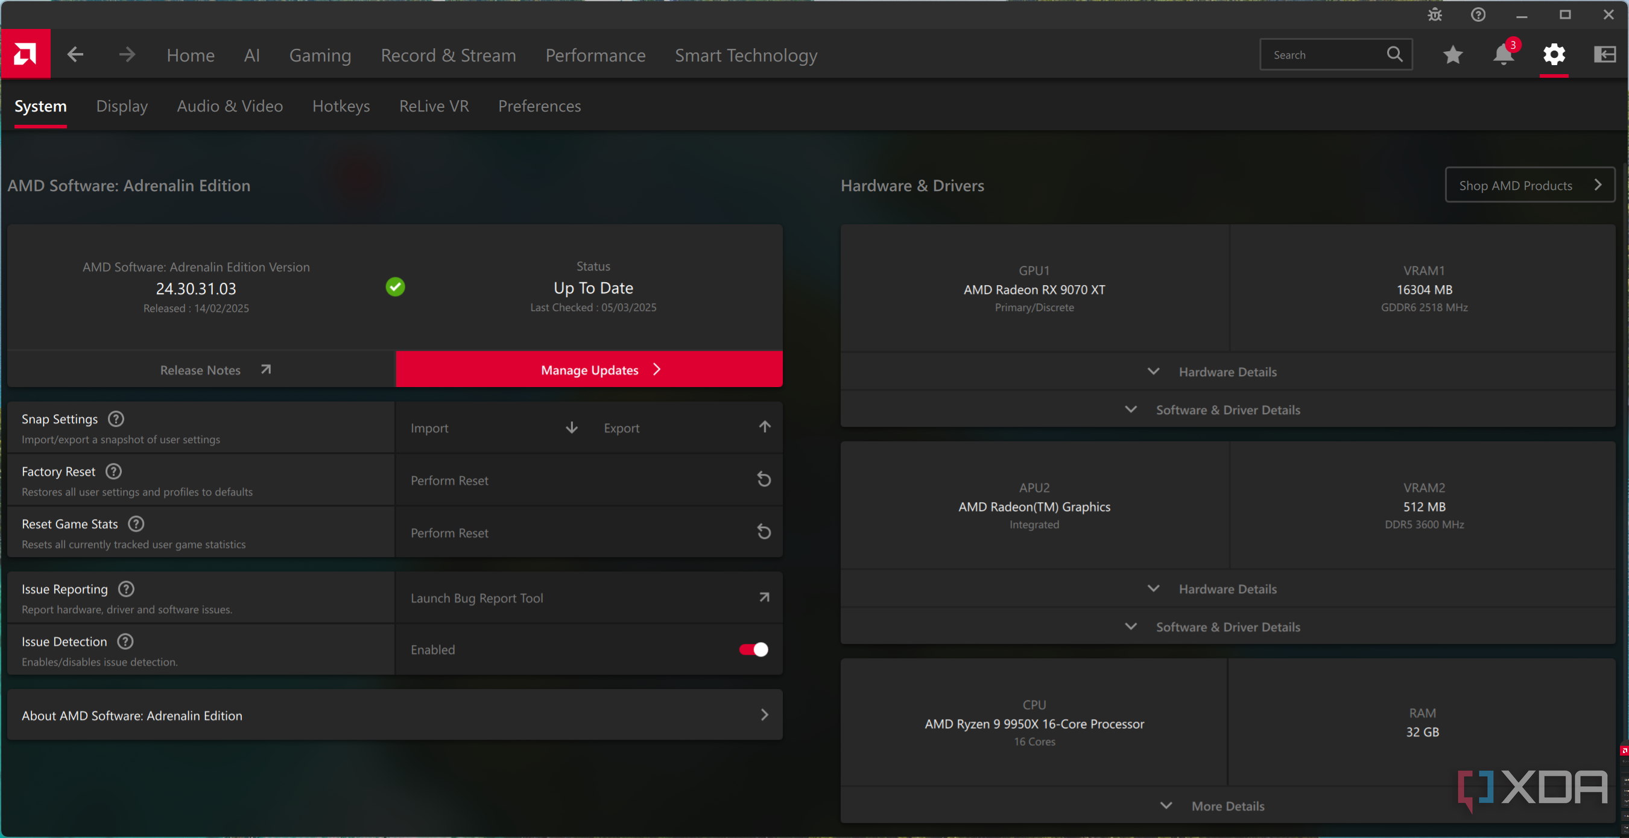Viewport: 1629px width, 838px height.
Task: Click the Manage Updates button
Action: [589, 370]
